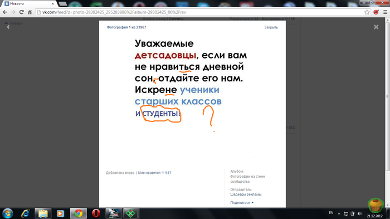Expand the Поделиться dropdown

pos(242,203)
